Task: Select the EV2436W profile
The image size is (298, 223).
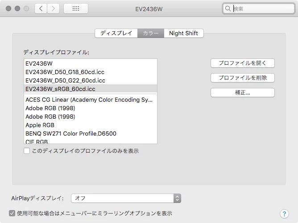Action: (91, 63)
